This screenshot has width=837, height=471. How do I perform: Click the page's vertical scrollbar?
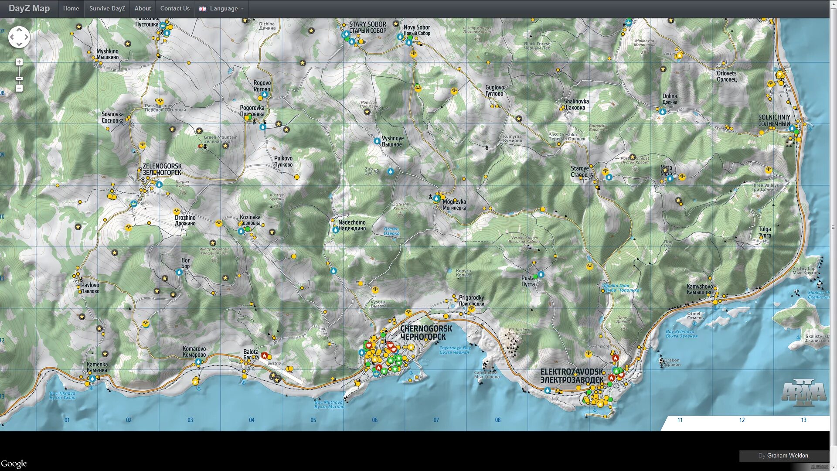(833, 227)
